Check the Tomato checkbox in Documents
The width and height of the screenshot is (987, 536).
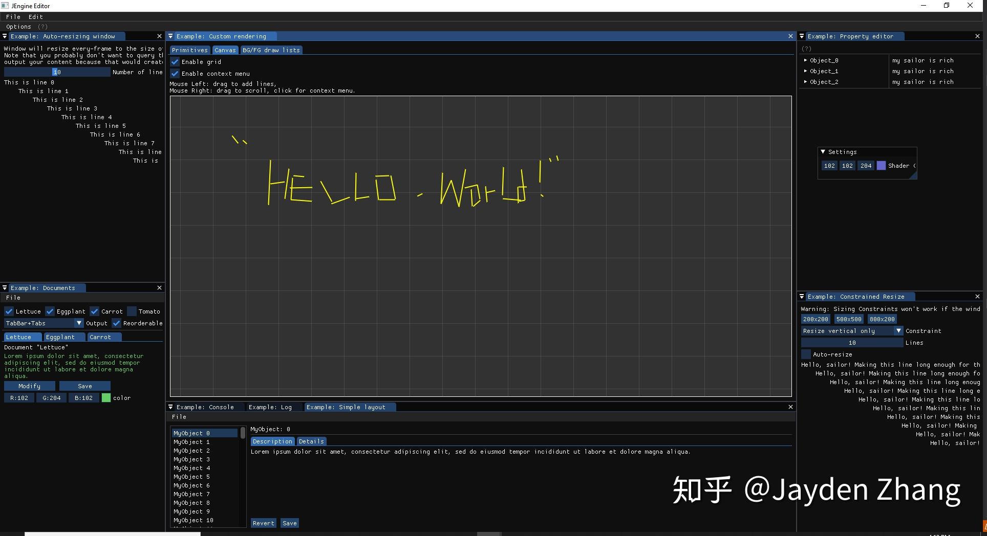132,311
